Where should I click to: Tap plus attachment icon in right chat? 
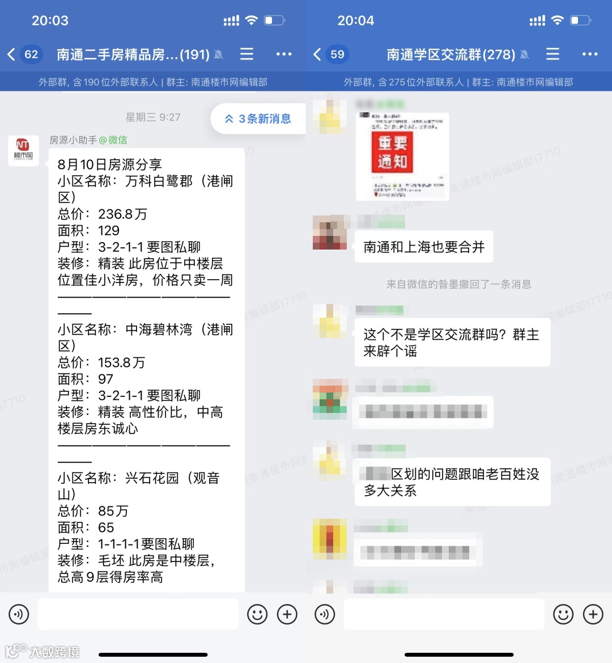pos(593,614)
